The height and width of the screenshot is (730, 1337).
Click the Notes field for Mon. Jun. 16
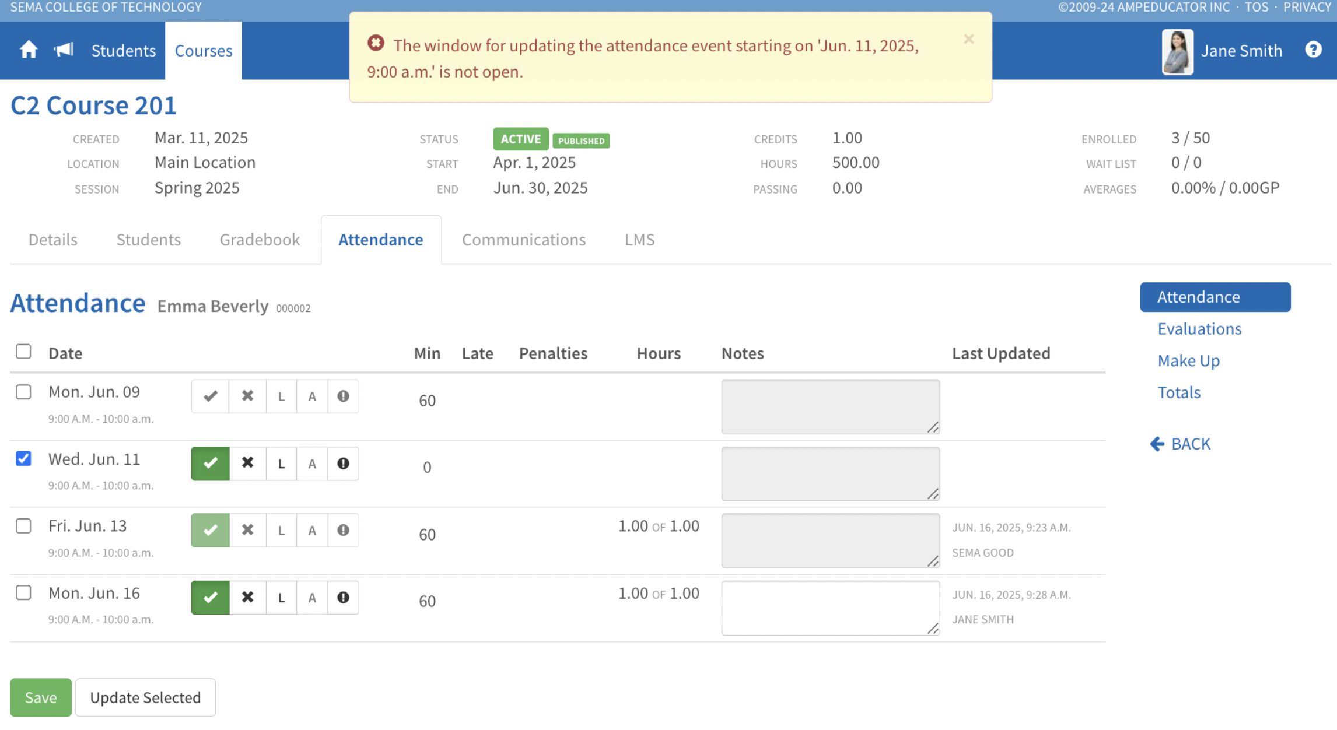(x=829, y=608)
